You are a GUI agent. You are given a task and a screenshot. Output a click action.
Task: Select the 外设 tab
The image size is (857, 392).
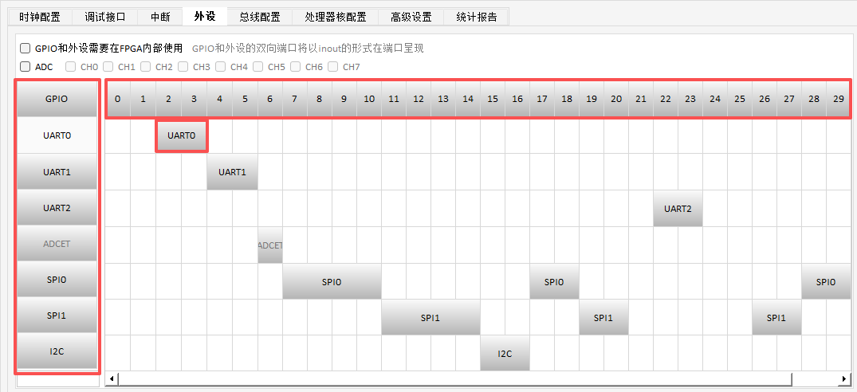[205, 16]
